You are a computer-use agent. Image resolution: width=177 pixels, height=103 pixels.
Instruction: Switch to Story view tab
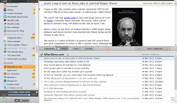coord(87,49)
